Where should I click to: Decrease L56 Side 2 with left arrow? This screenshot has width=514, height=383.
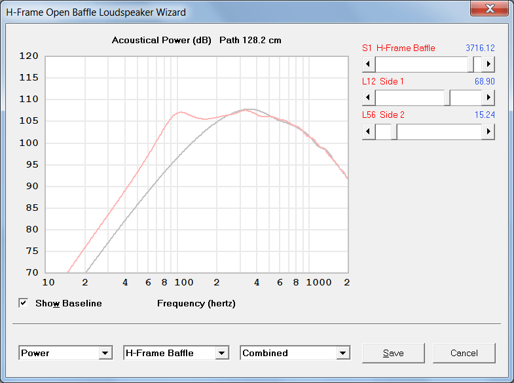tap(369, 132)
